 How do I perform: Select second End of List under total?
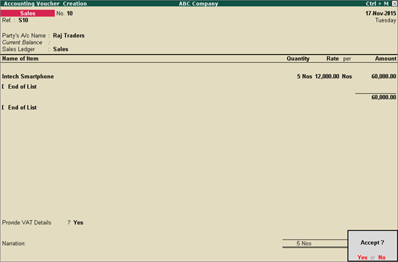22,108
